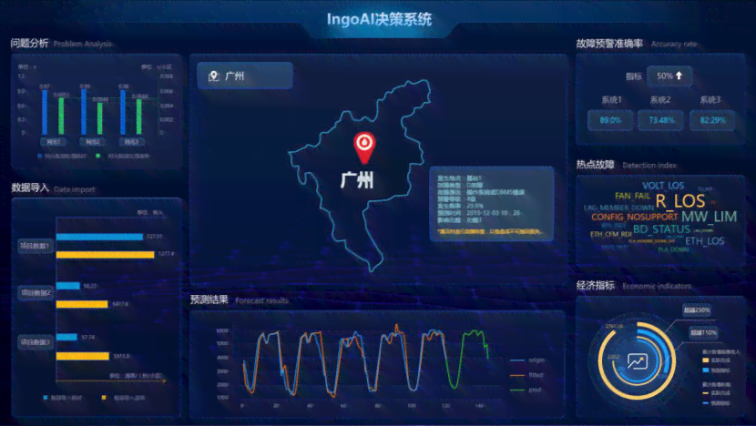Click the 网元3 axis label
This screenshot has width=756, height=426.
click(131, 142)
